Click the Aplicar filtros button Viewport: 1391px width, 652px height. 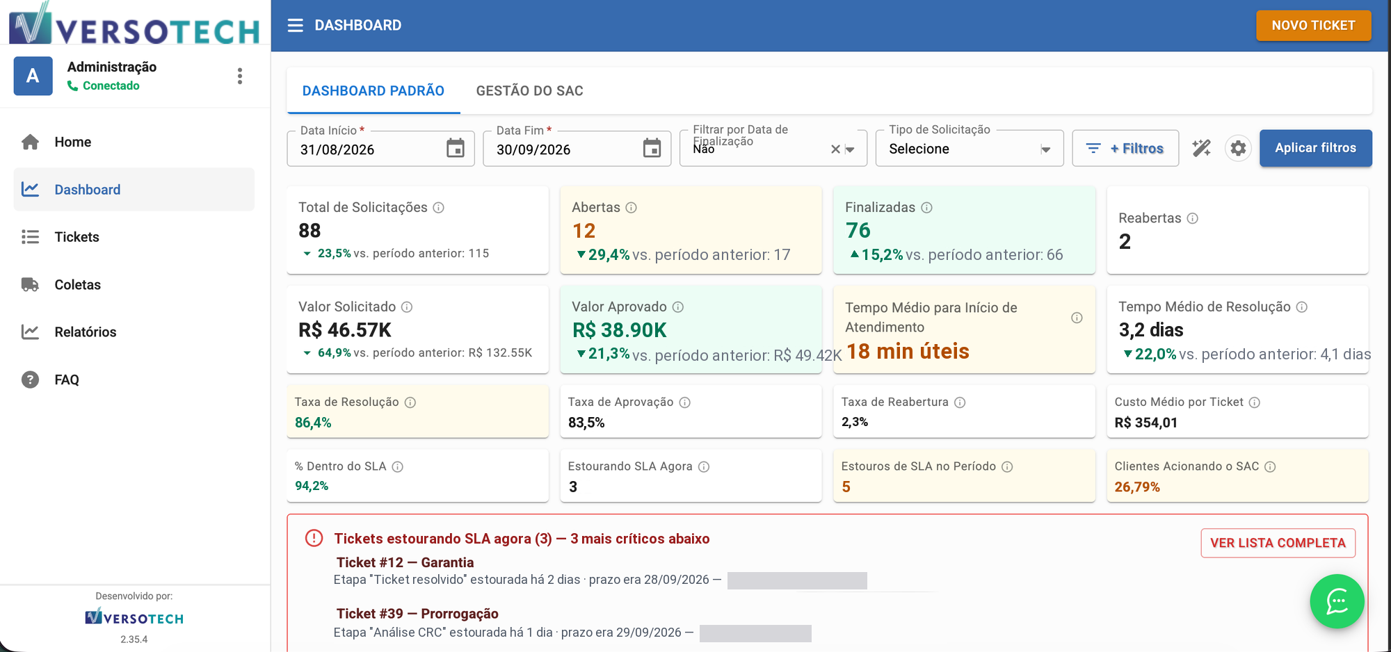[x=1315, y=148]
